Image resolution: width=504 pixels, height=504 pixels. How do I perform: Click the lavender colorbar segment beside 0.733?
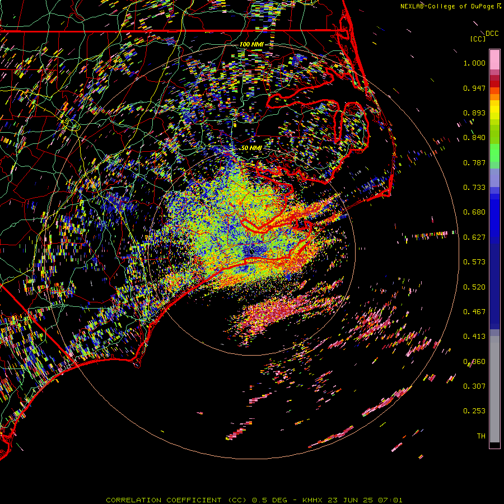(x=494, y=179)
